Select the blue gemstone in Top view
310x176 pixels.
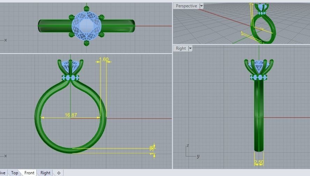coord(86,25)
